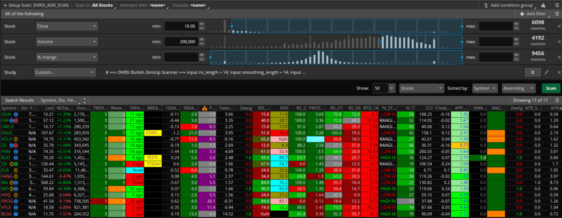
Task: Click the cyan Now! cell in SLB row
Action: pos(135,170)
